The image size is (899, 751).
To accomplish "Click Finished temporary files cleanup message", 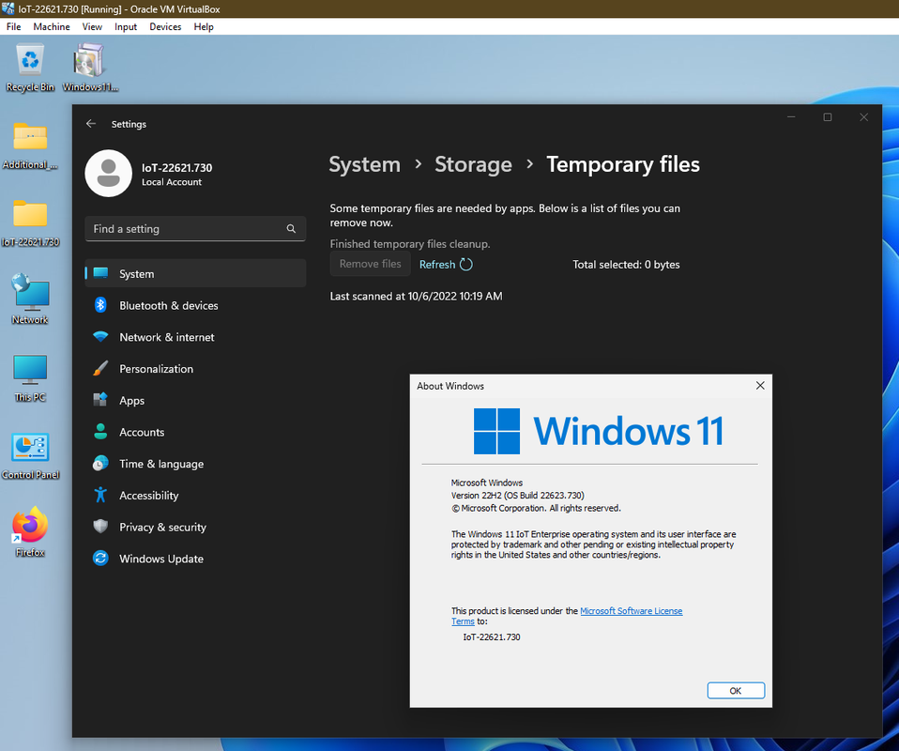I will (410, 244).
